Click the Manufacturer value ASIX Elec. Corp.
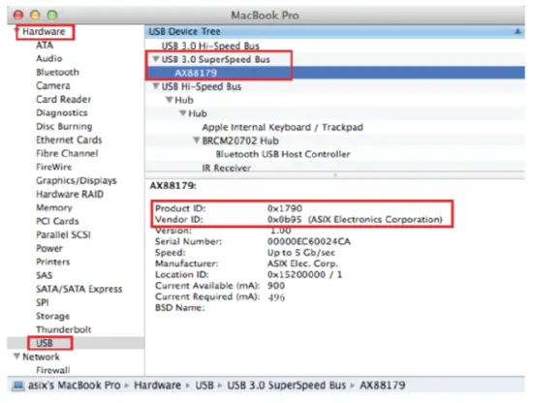The height and width of the screenshot is (403, 533). (x=303, y=263)
